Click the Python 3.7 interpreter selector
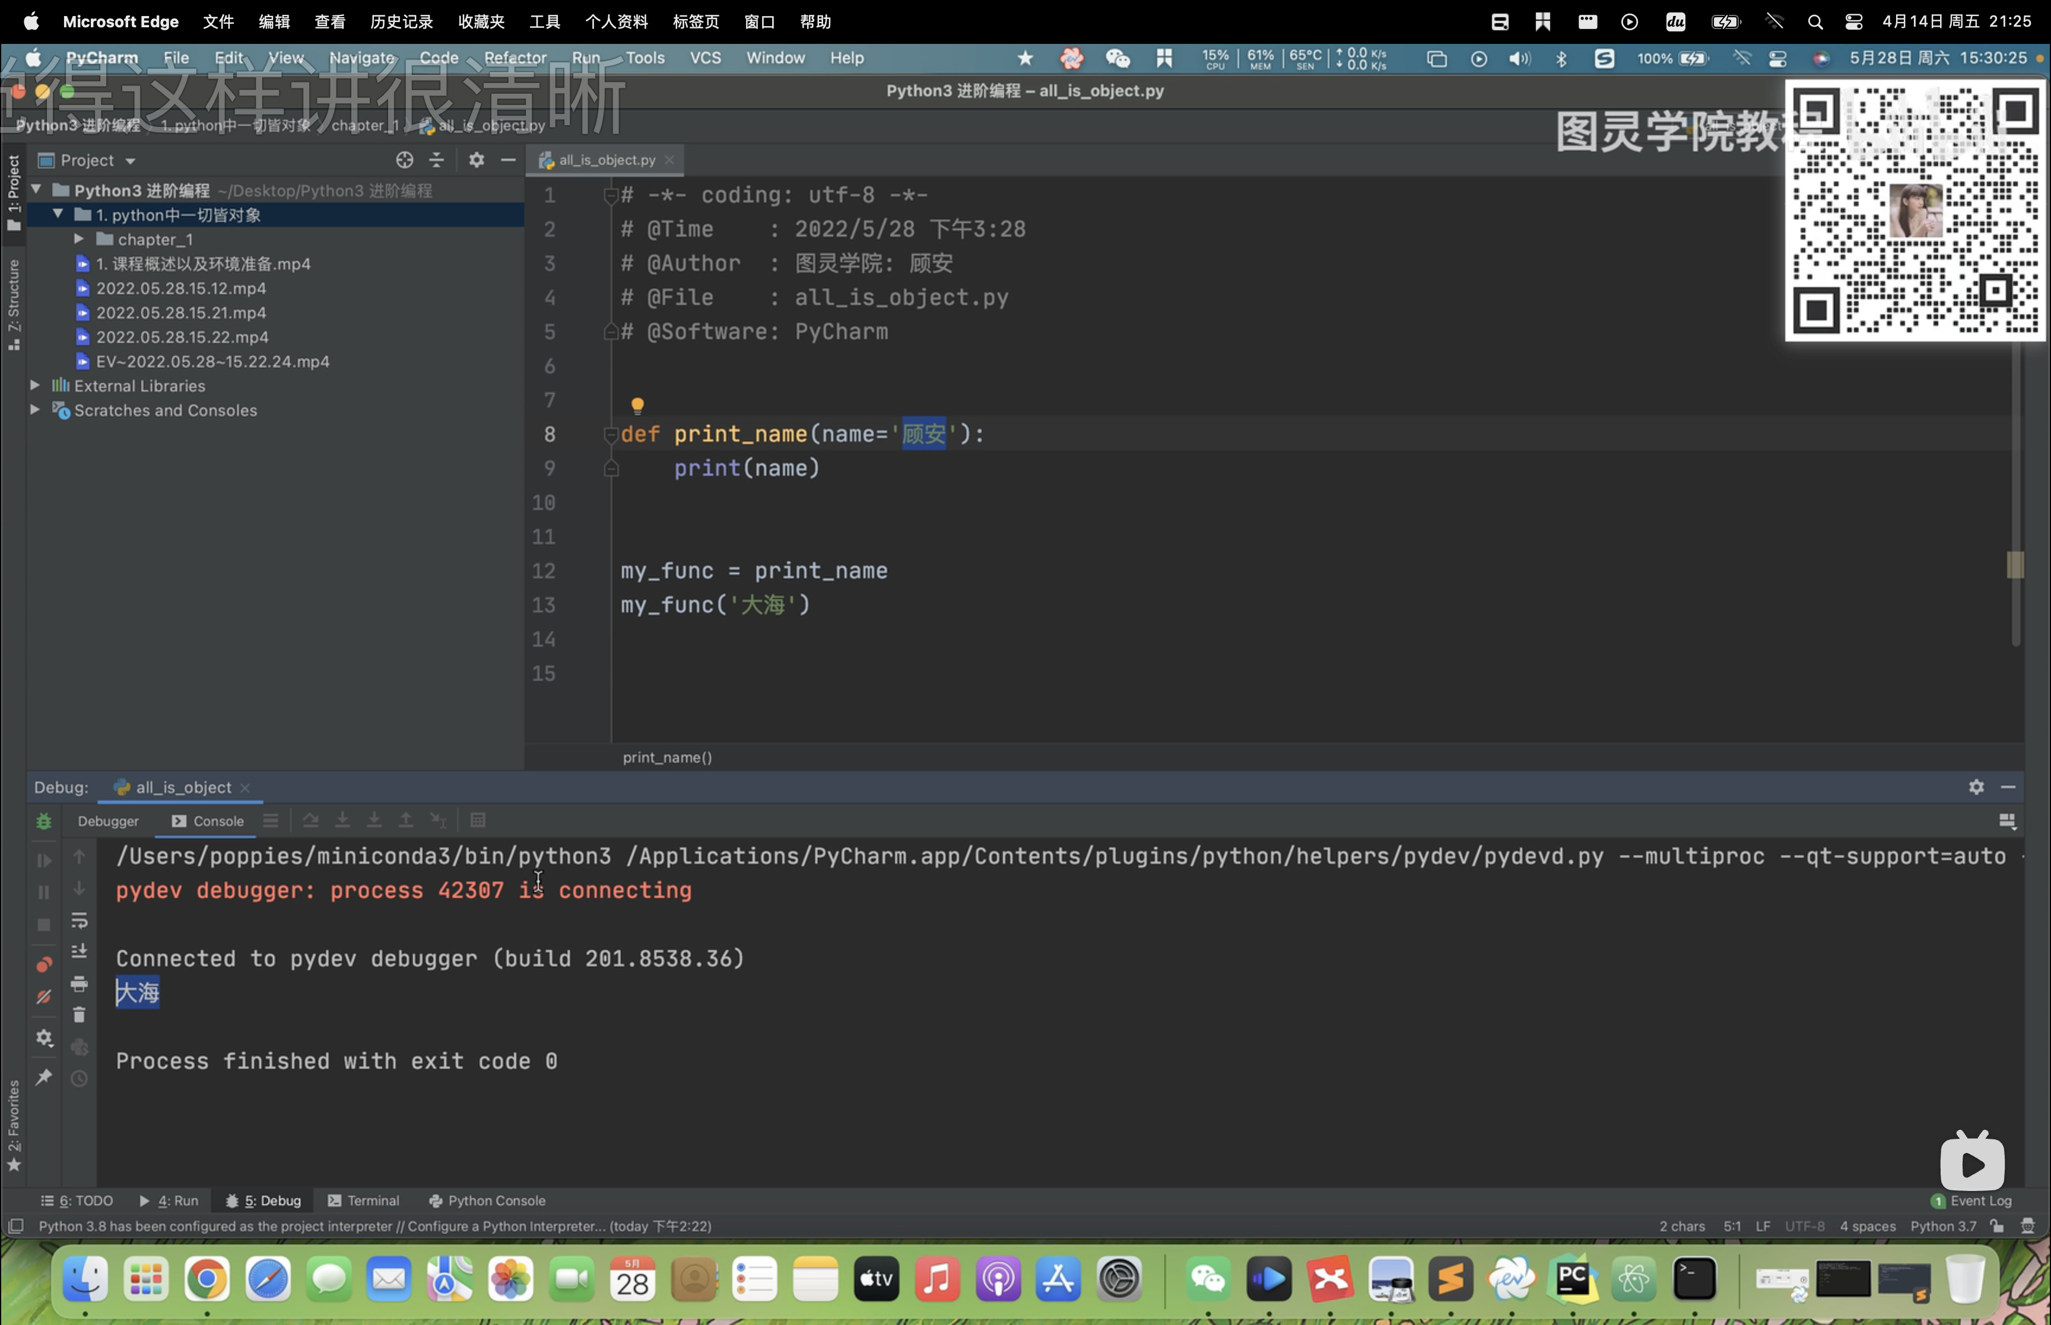The height and width of the screenshot is (1325, 2051). coord(1942,1226)
